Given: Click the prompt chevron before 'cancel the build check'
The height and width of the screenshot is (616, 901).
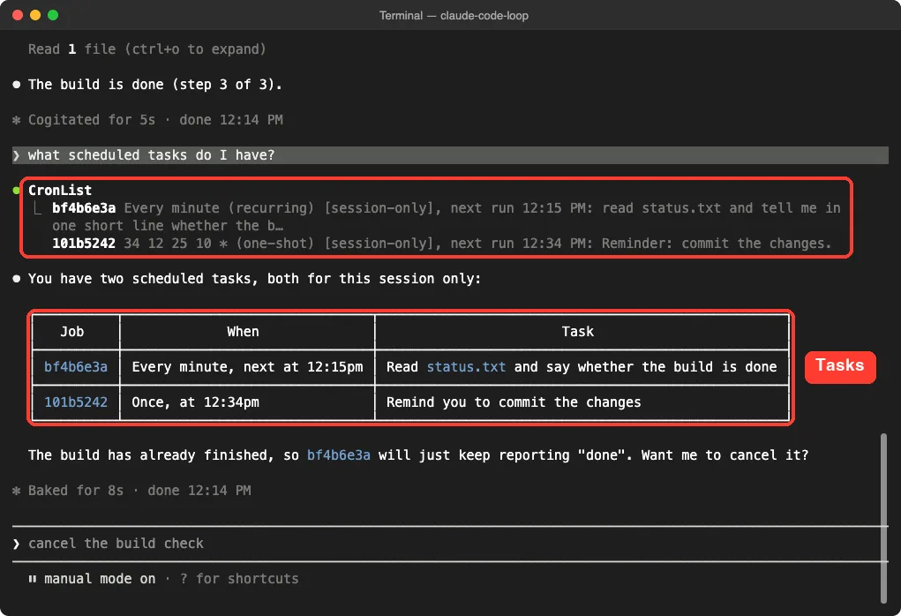Looking at the screenshot, I should click(16, 544).
